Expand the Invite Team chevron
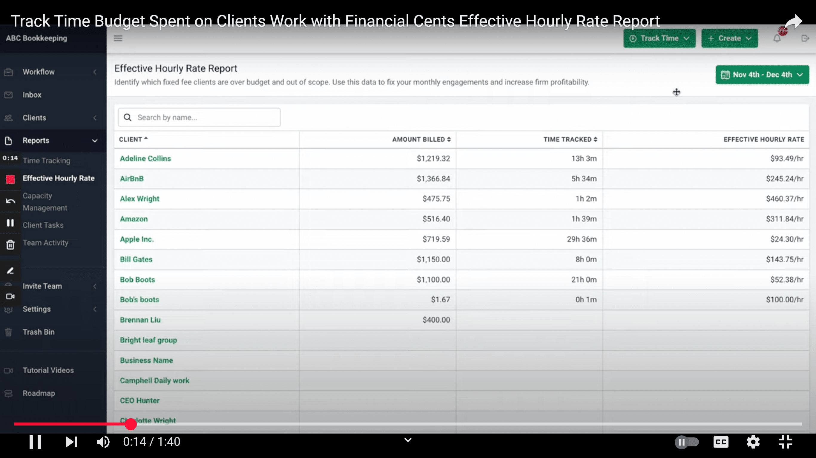Image resolution: width=816 pixels, height=458 pixels. (x=95, y=286)
